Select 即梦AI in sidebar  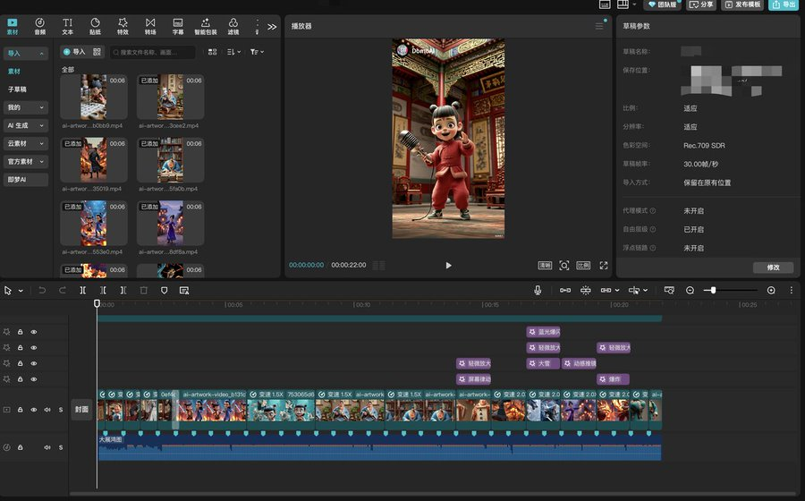coord(26,180)
